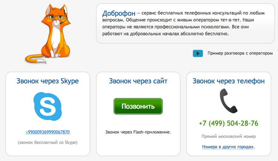This screenshot has width=278, height=161.
Task: Click the Звонок через телефон heading
Action: coord(228,81)
